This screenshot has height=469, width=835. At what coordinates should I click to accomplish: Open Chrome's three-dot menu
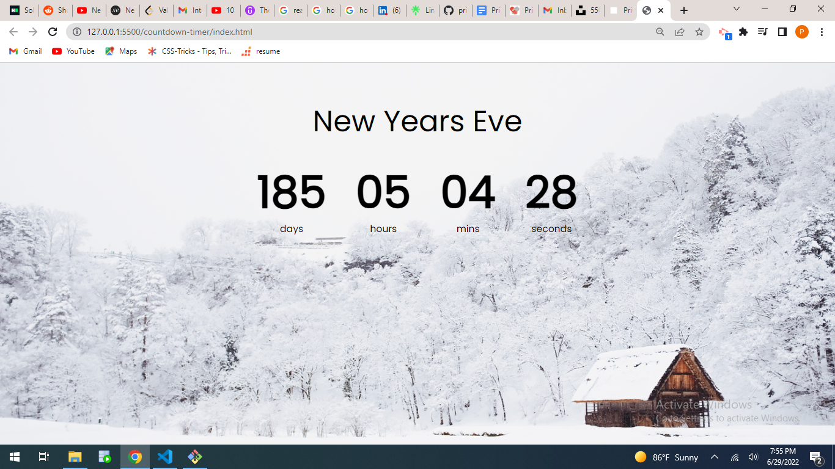point(821,32)
